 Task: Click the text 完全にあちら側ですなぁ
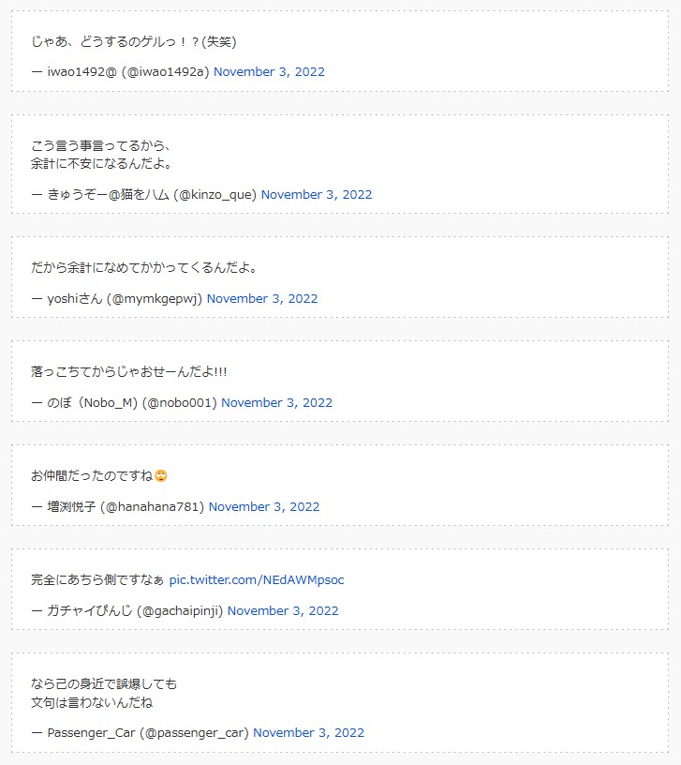pyautogui.click(x=97, y=580)
